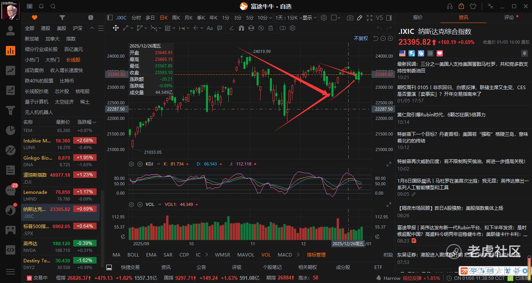The image size is (532, 283).
Task: Toggle the 不复权 adjustment setting
Action: [361, 38]
